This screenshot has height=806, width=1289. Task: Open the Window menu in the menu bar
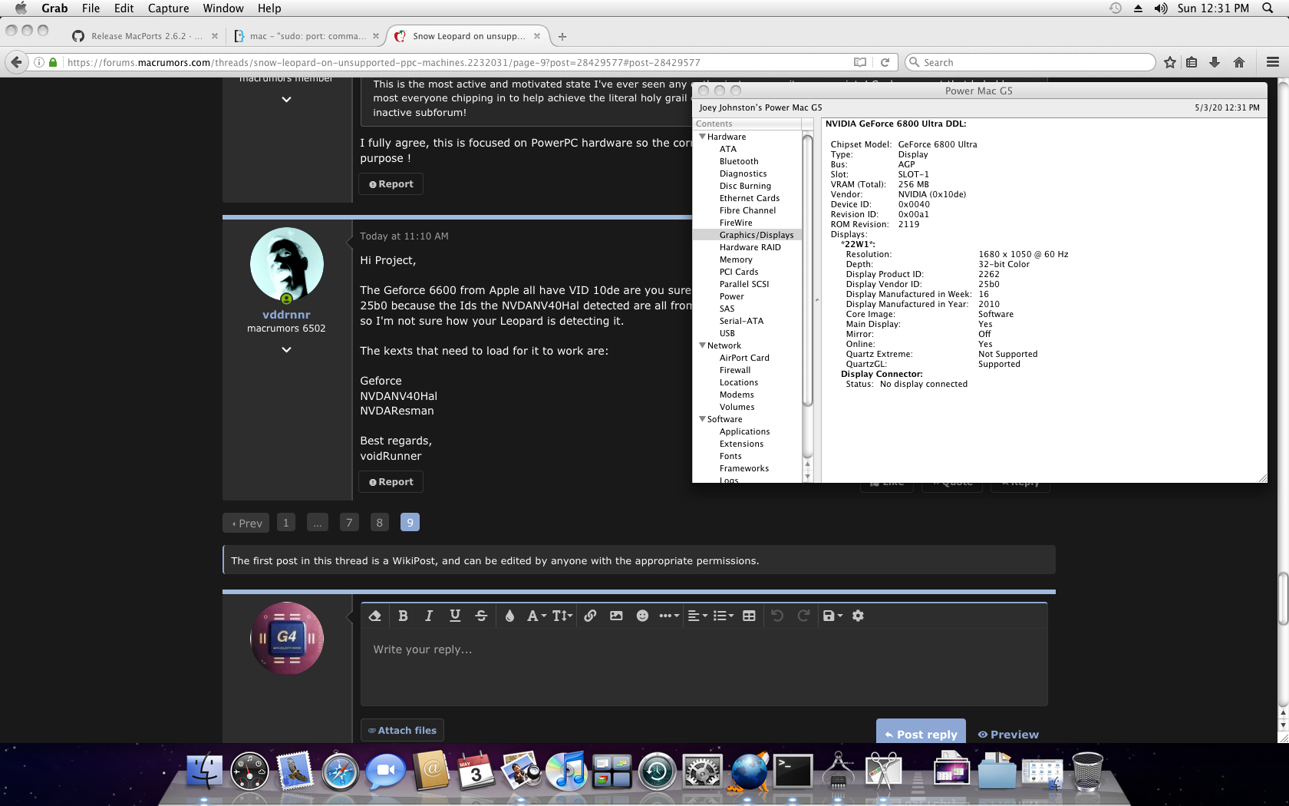(x=223, y=8)
